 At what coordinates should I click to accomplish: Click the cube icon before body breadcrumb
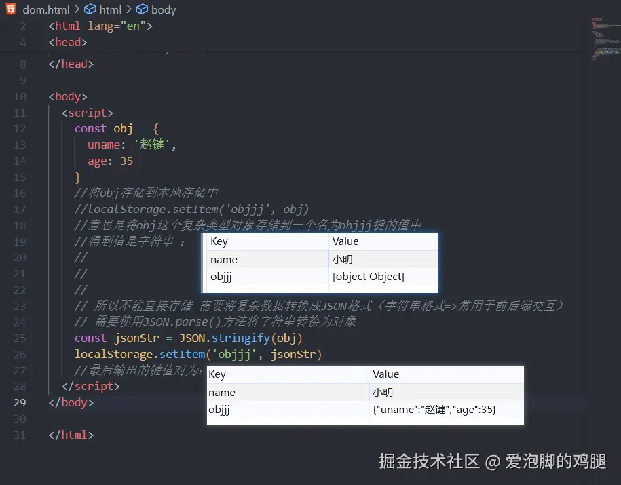click(142, 9)
